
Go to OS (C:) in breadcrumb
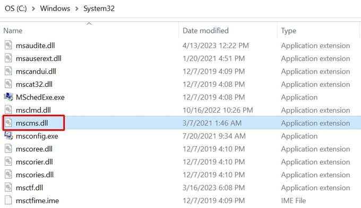click(15, 8)
